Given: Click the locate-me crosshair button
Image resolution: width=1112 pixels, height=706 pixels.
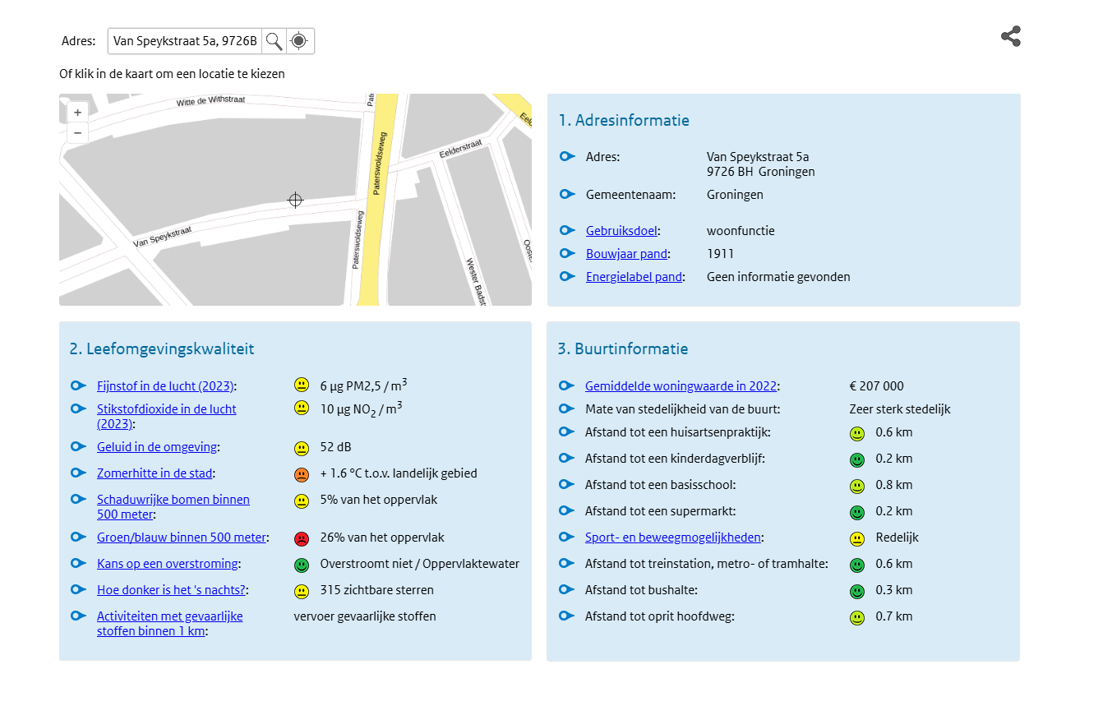Looking at the screenshot, I should pos(300,41).
